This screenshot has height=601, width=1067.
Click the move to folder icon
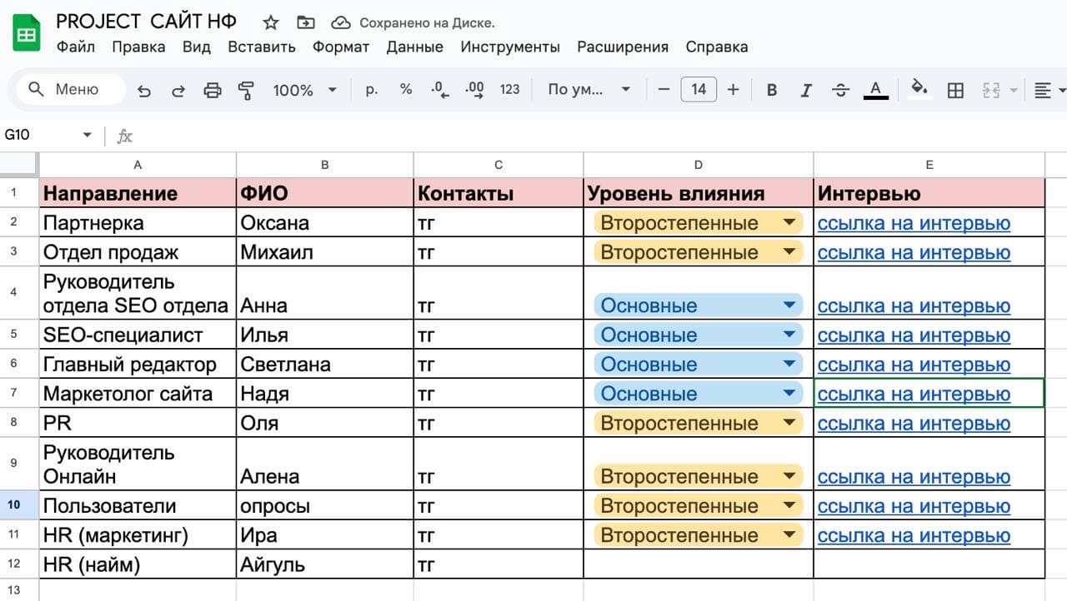tap(306, 22)
